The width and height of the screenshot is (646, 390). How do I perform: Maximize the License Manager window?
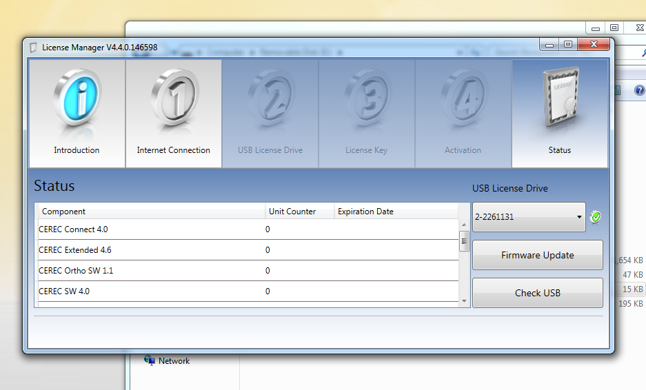point(568,45)
